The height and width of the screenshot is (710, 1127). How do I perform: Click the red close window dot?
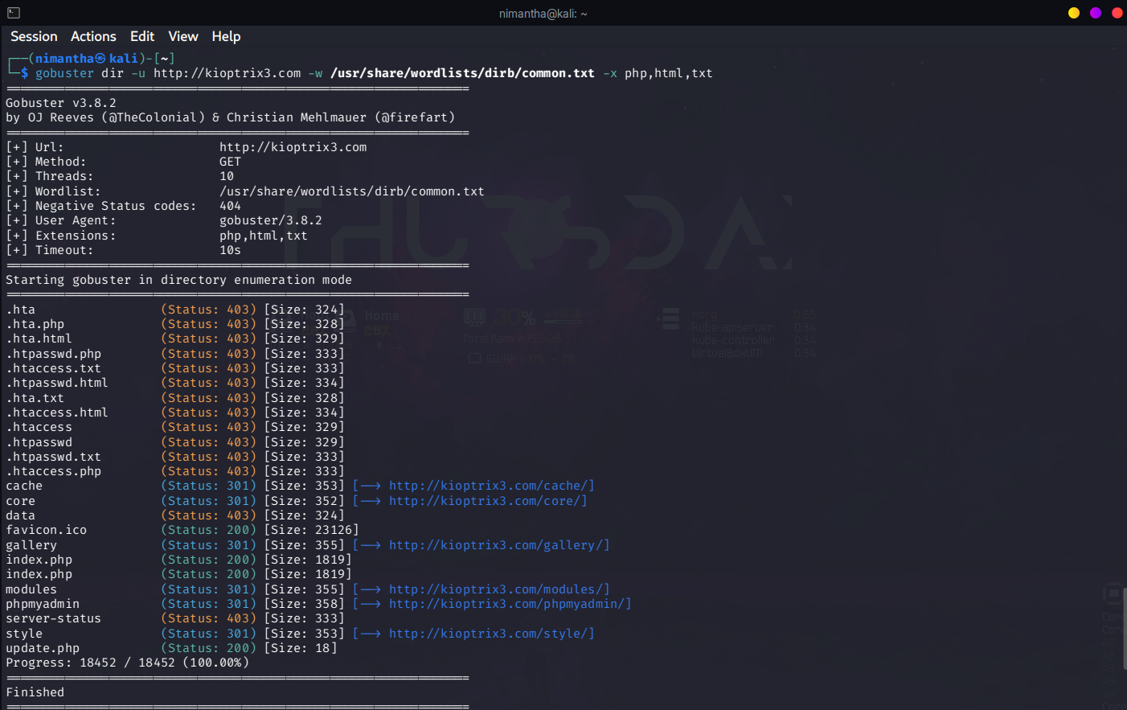tap(1117, 13)
